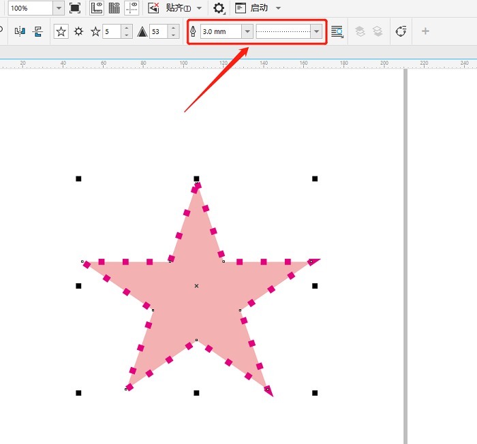Open the options gear icon
This screenshot has height=444, width=477.
coord(219,8)
